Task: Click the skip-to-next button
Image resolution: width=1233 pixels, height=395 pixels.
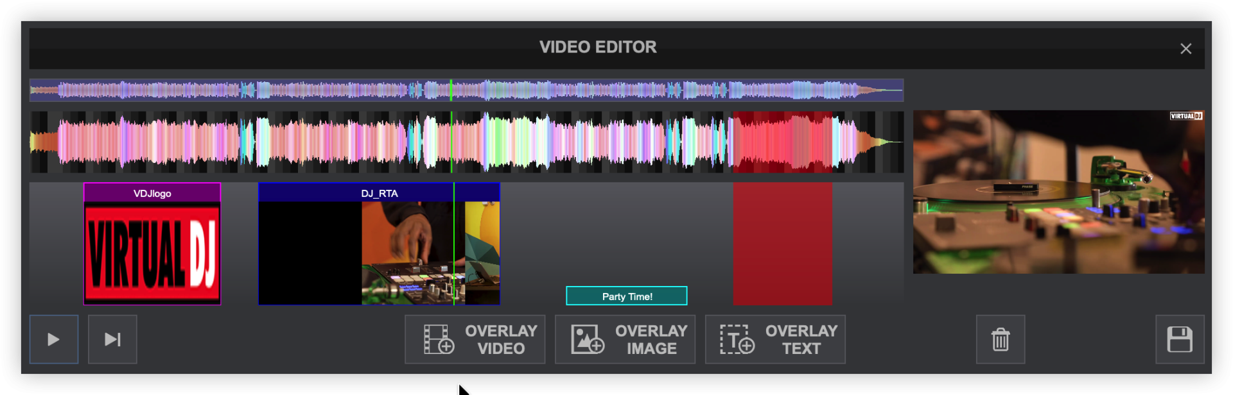Action: pyautogui.click(x=112, y=339)
